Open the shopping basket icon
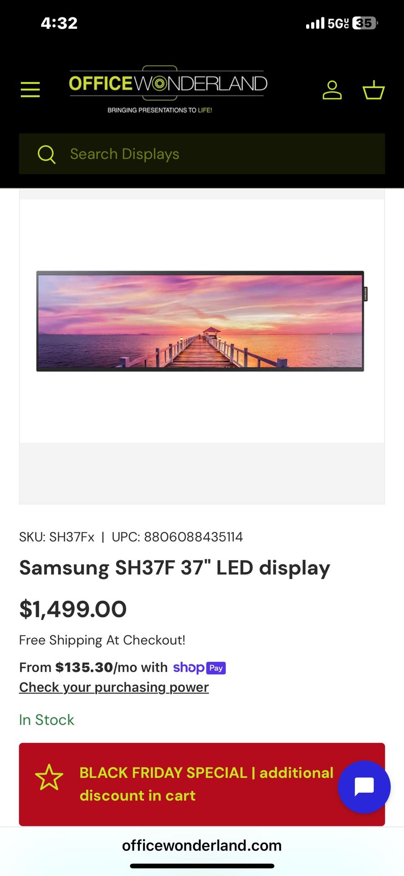Screen dimensions: 404x876 pos(373,90)
